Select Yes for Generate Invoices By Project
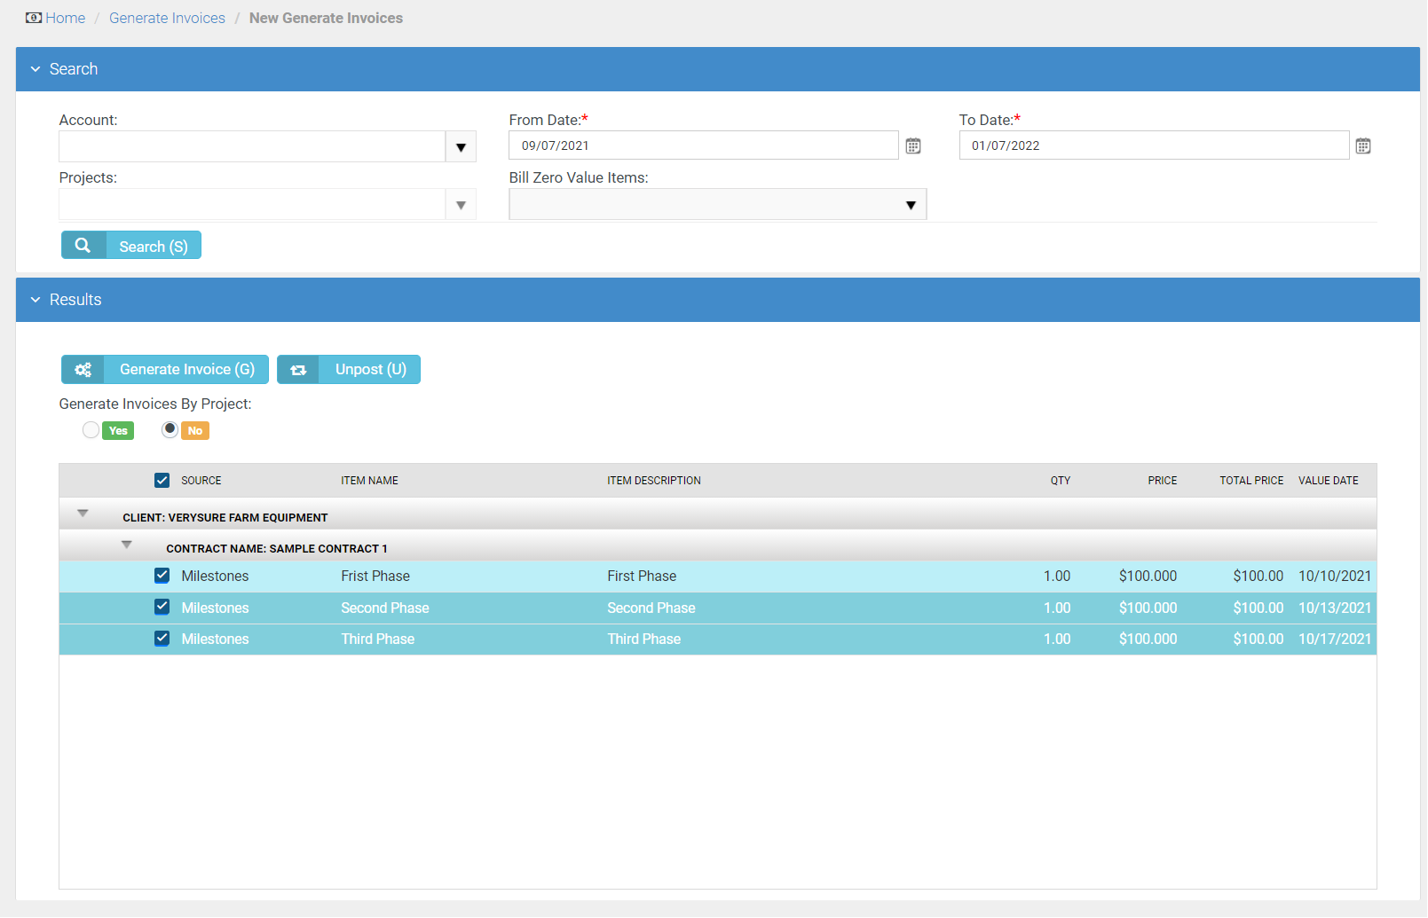This screenshot has height=918, width=1428. pos(91,430)
